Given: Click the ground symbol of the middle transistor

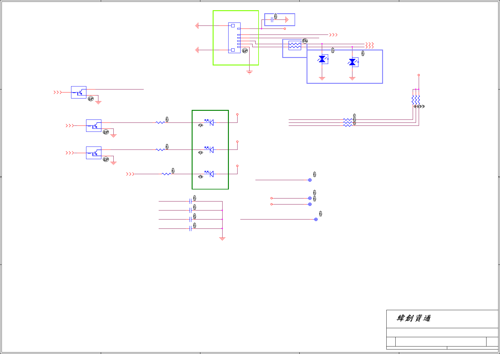Looking at the screenshot, I should tap(113, 136).
